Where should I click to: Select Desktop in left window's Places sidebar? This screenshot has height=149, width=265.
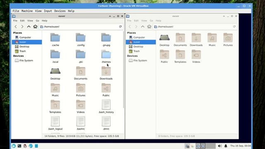tap(26, 46)
